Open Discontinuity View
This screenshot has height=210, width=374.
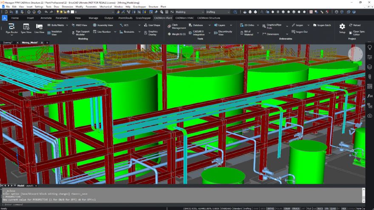pos(223,33)
